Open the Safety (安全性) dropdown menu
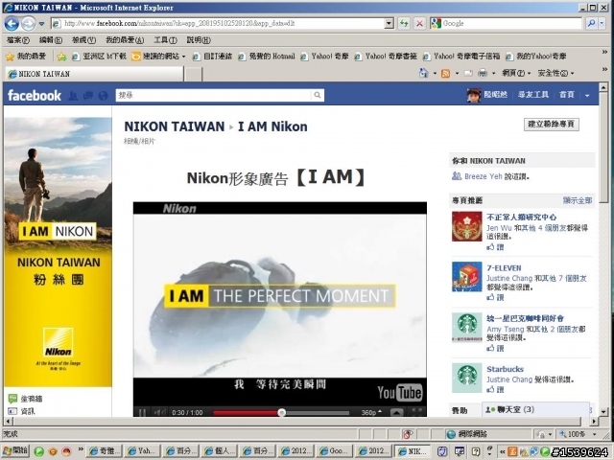This screenshot has width=614, height=460. click(x=555, y=73)
